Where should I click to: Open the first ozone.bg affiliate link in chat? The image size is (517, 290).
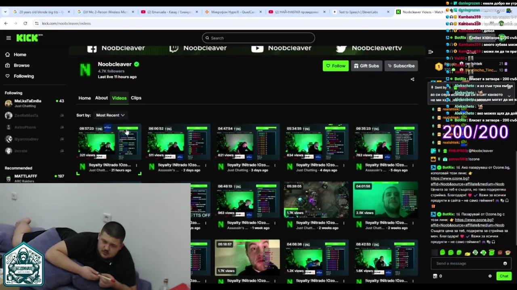coord(467,181)
